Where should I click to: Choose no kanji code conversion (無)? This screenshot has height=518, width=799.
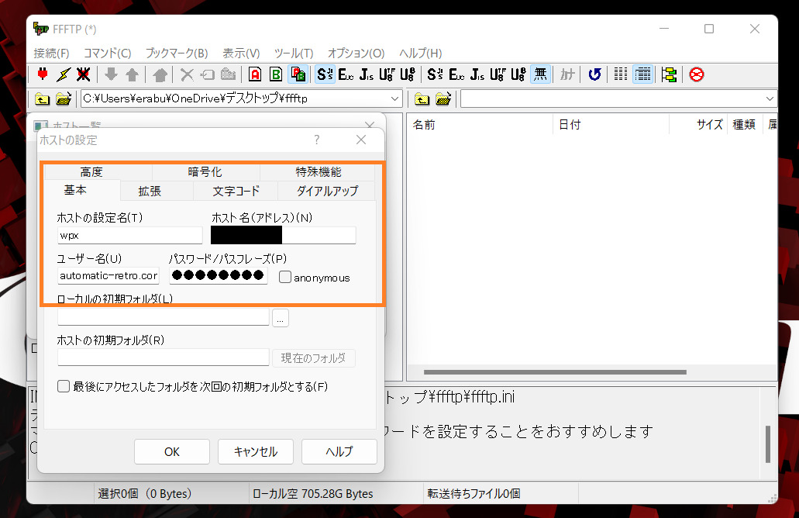pos(540,74)
